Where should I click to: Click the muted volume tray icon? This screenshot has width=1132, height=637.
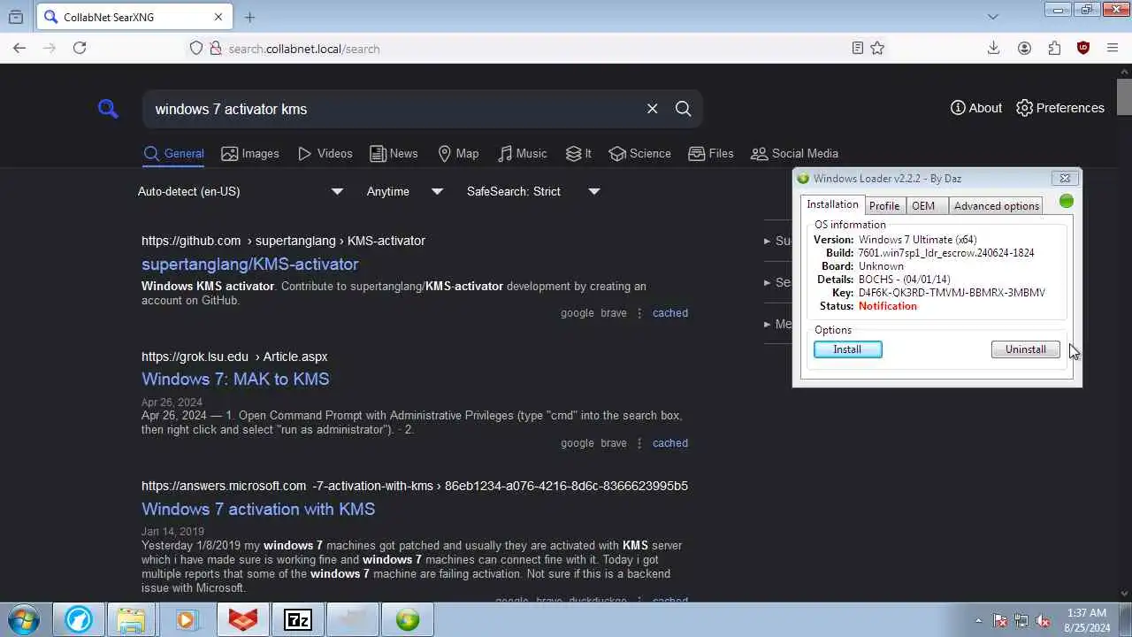(1043, 621)
